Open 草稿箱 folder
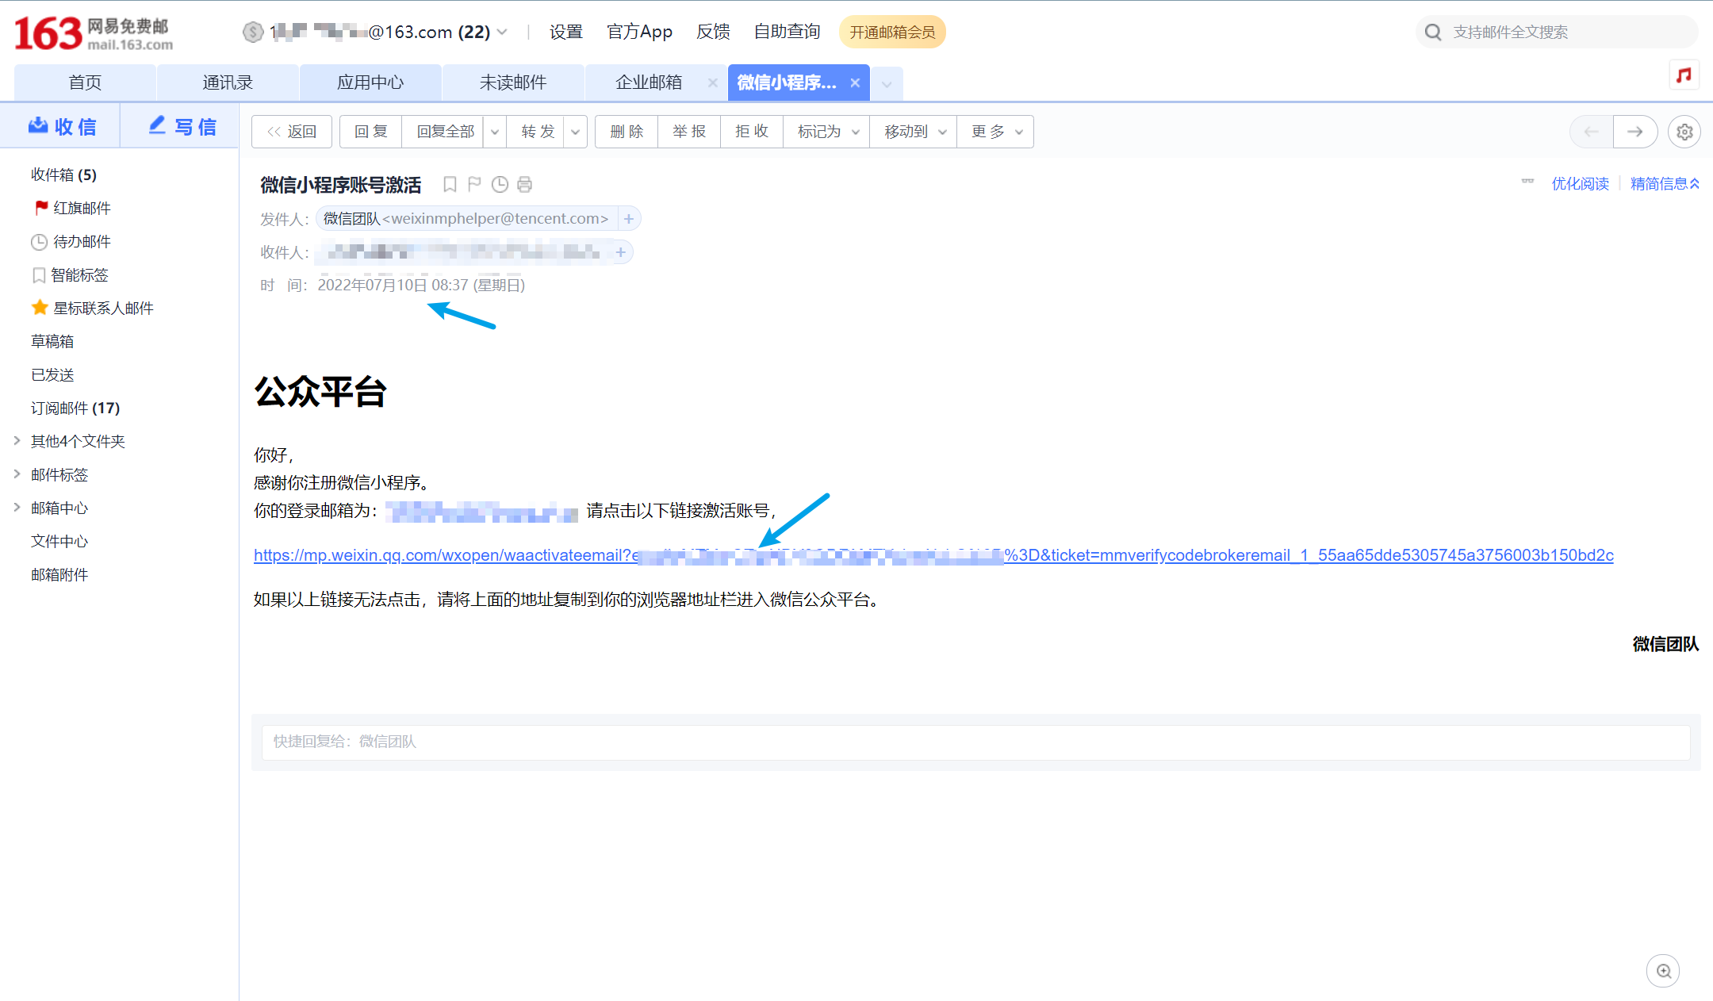Viewport: 1713px width, 1001px height. [52, 341]
